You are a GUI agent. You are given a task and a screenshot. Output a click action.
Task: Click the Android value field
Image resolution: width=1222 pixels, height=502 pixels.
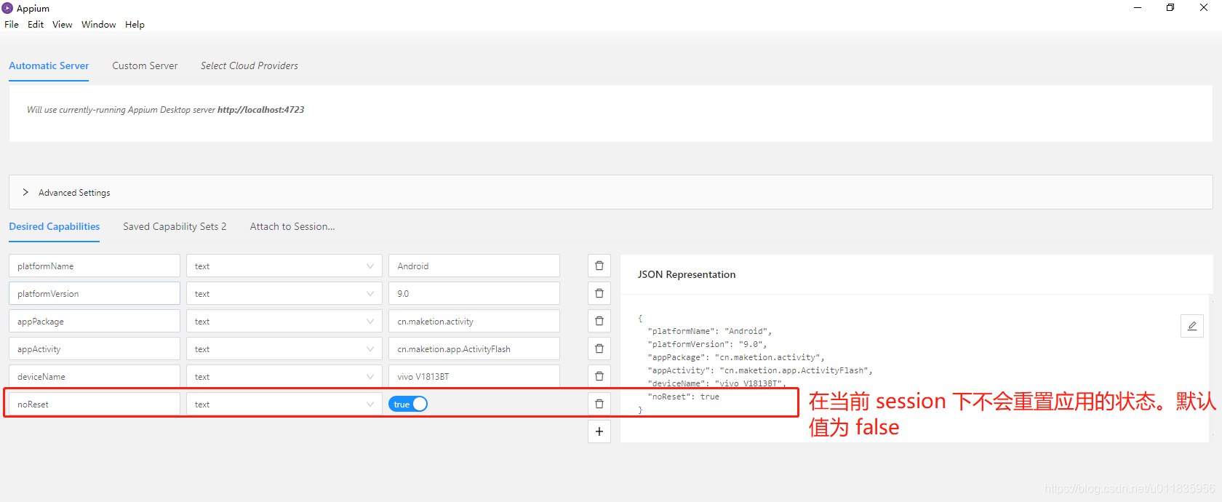[474, 266]
